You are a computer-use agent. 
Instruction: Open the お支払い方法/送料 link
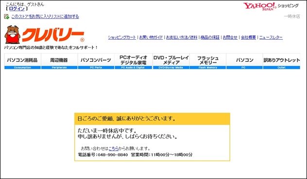(x=182, y=37)
